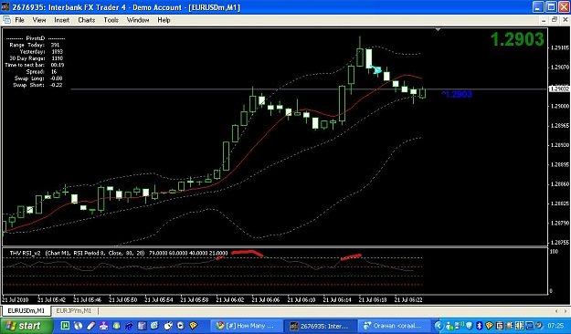This screenshot has height=334, width=571.
Task: Launch the blue square icon in quick launch
Action: [154, 325]
